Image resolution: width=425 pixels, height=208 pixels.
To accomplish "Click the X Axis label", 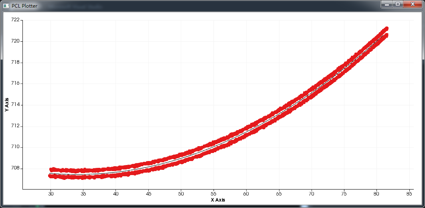I will coord(218,200).
